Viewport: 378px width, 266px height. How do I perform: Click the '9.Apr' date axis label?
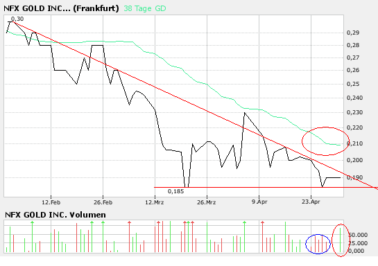(259, 202)
